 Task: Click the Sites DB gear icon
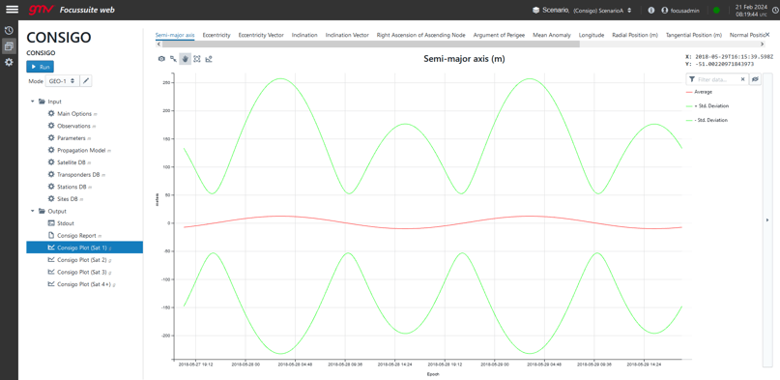coord(50,199)
